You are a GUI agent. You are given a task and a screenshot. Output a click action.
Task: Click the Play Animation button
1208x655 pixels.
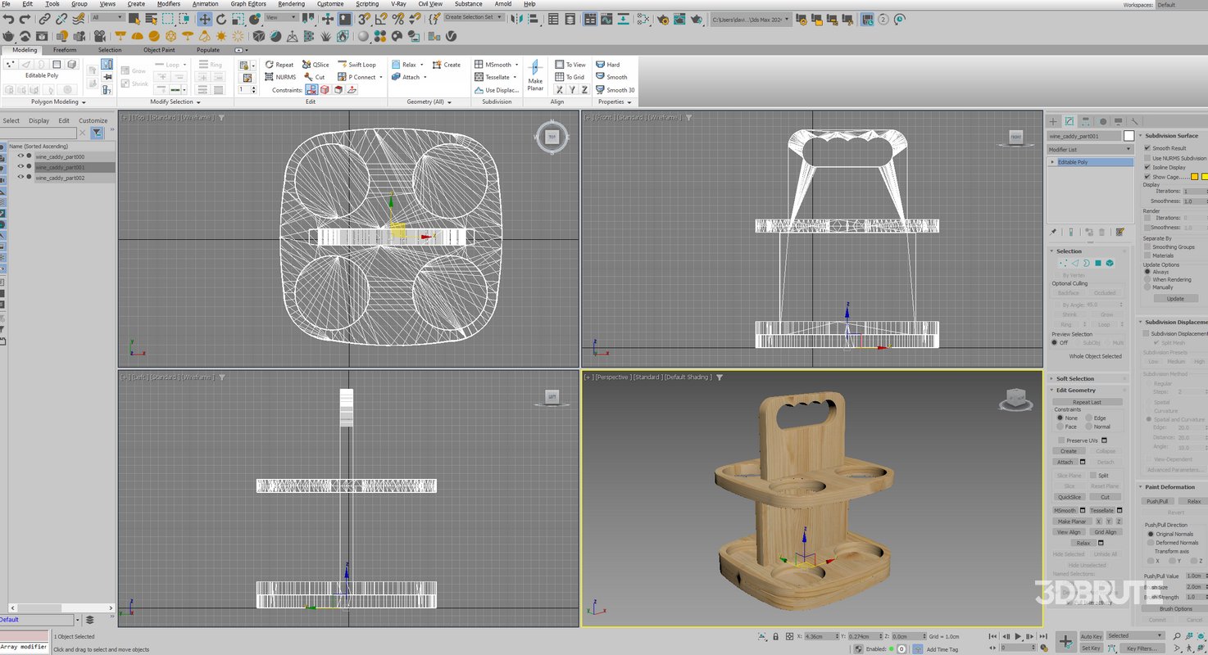click(x=1018, y=636)
